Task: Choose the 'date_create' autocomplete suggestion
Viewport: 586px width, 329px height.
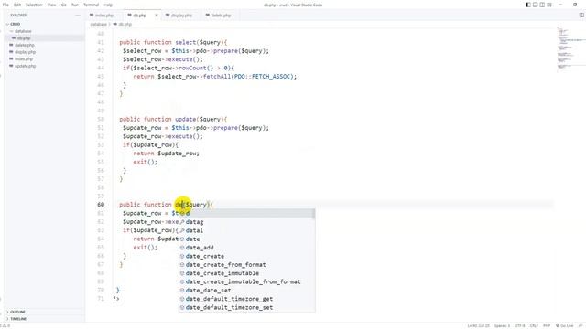Action: pos(246,256)
